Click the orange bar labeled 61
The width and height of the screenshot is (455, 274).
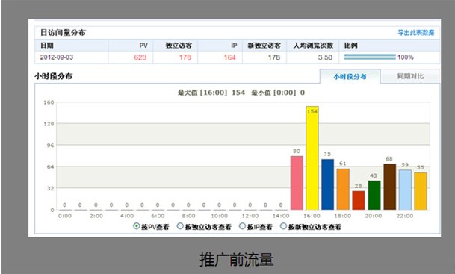click(343, 190)
